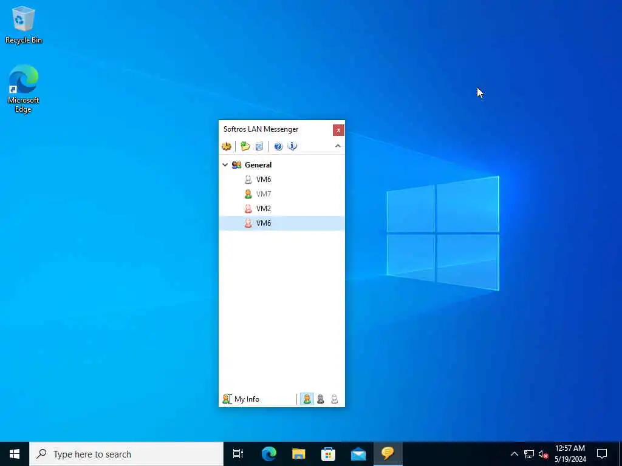
Task: Click the blue Help question mark icon
Action: [x=278, y=146]
